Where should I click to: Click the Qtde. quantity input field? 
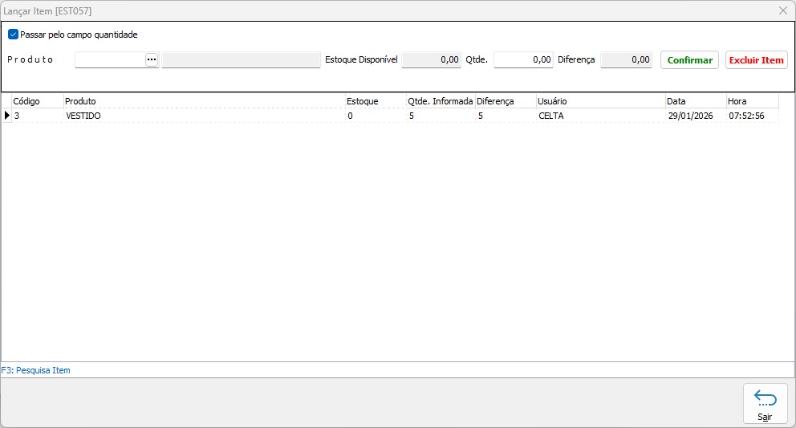click(x=523, y=60)
